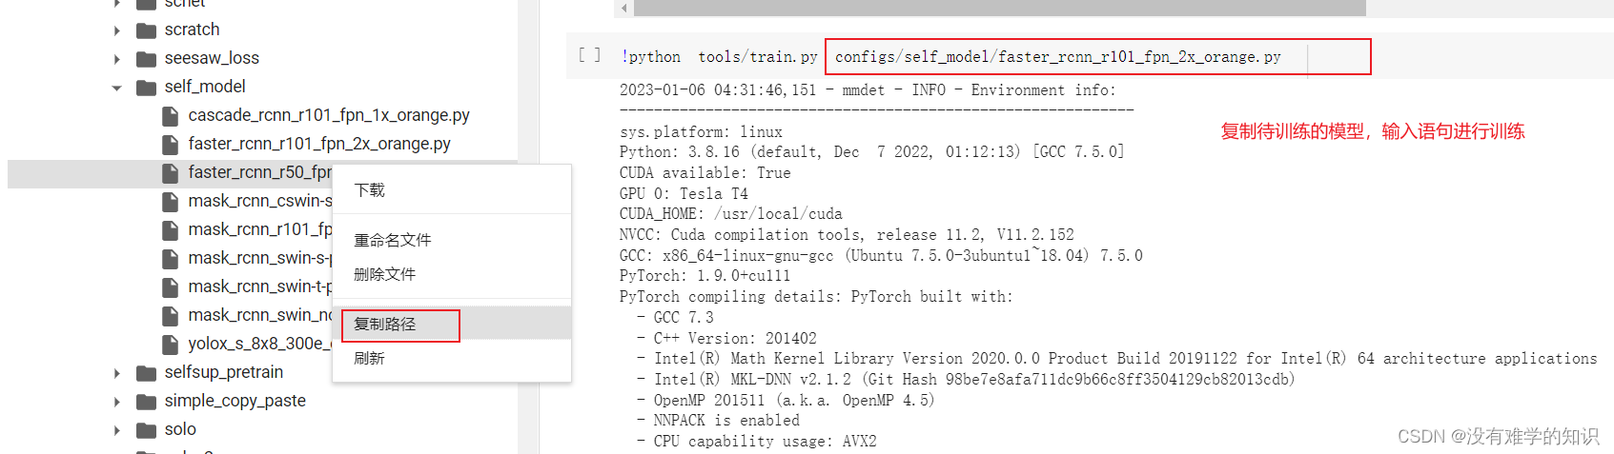
Task: Click the mask_rcnn_swin-s file icon
Action: [171, 259]
